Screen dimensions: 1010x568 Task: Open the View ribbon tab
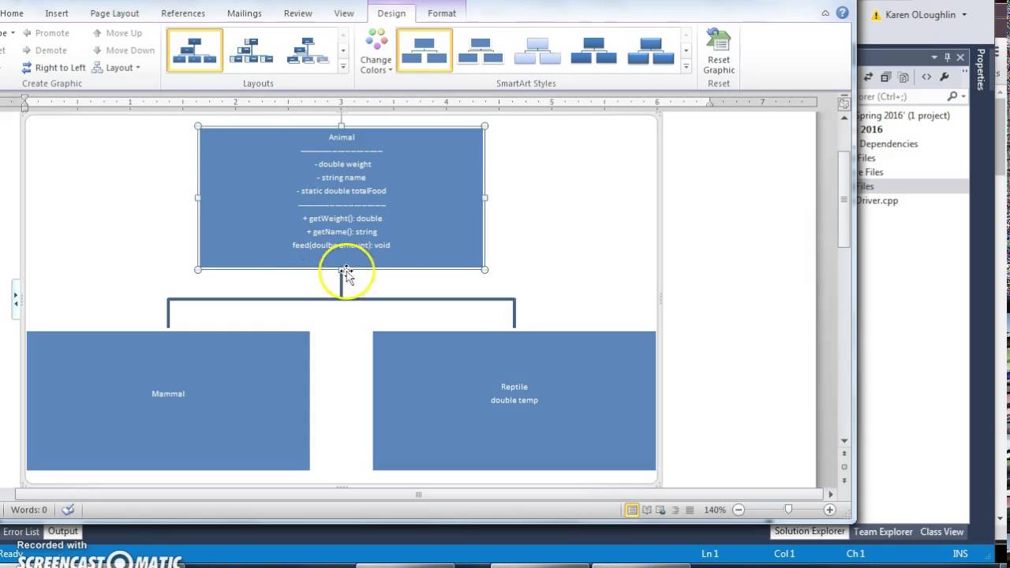click(x=344, y=13)
